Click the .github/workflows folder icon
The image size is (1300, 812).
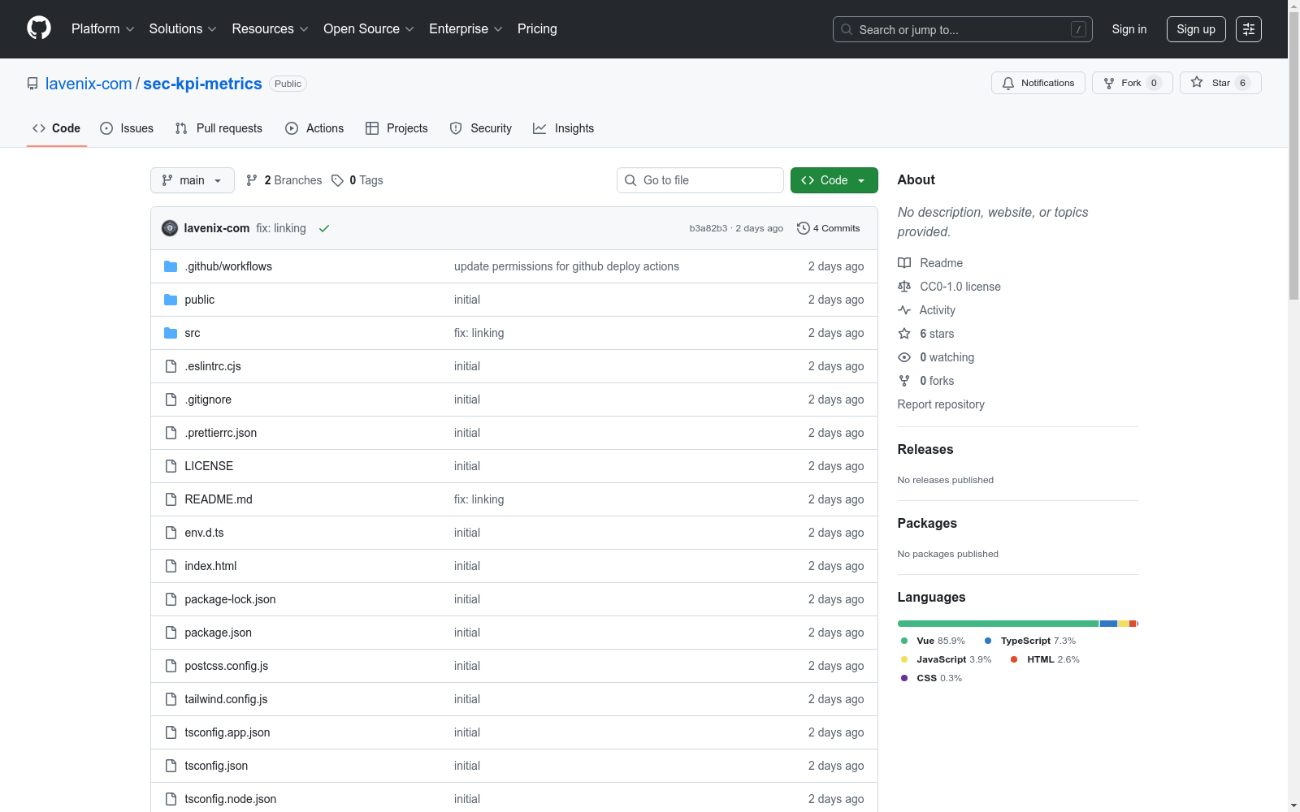click(x=171, y=266)
